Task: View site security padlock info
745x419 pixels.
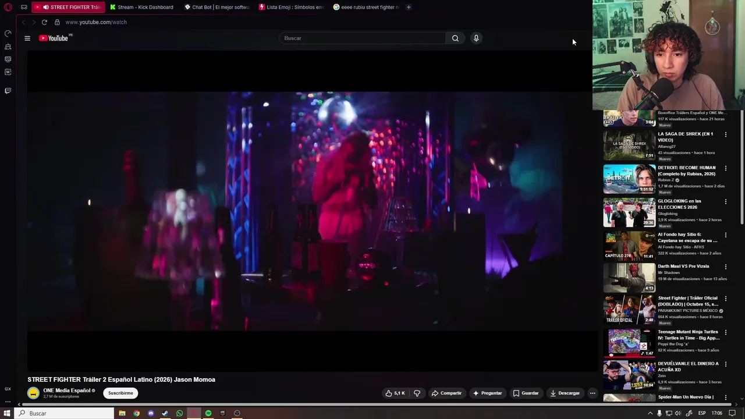Action: coord(57,22)
